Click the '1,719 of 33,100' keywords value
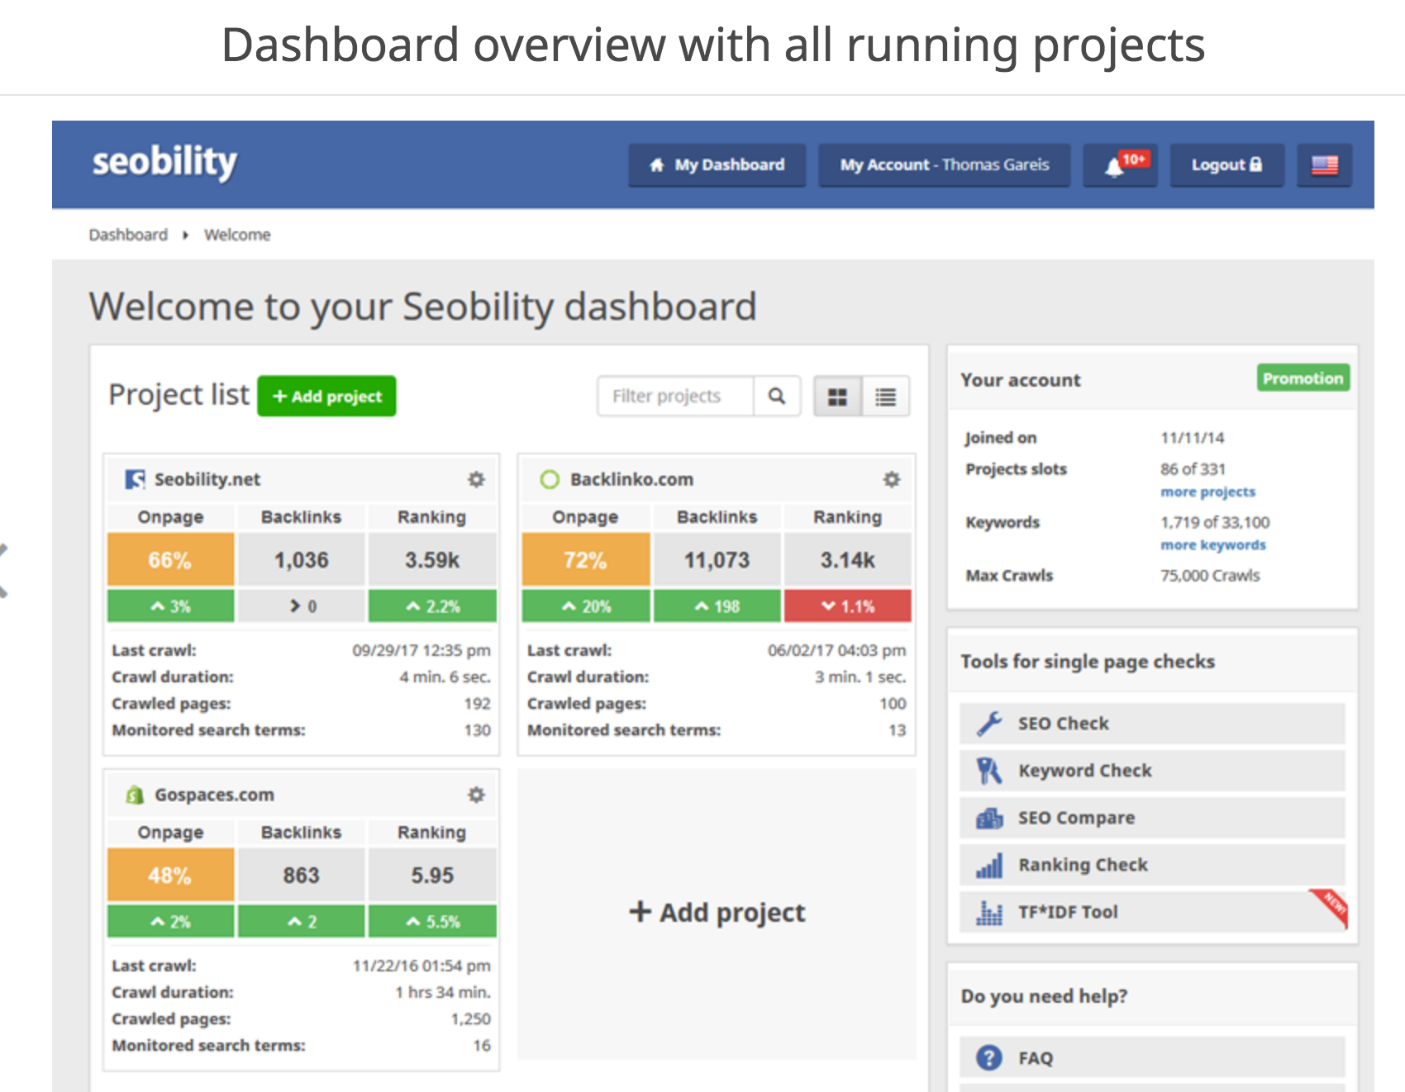The image size is (1405, 1092). [x=1215, y=522]
